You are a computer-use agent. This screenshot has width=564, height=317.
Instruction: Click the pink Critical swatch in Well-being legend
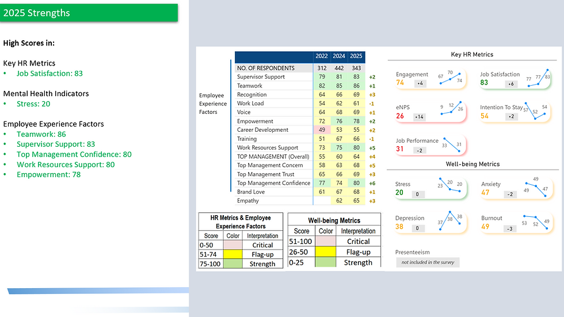[x=326, y=242]
